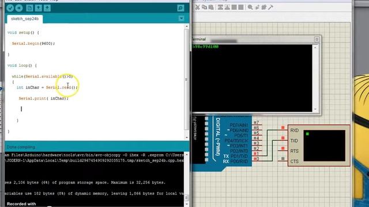369x207 pixels.
Task: Select the Block Delete icon in Proteus
Action: (241, 7)
